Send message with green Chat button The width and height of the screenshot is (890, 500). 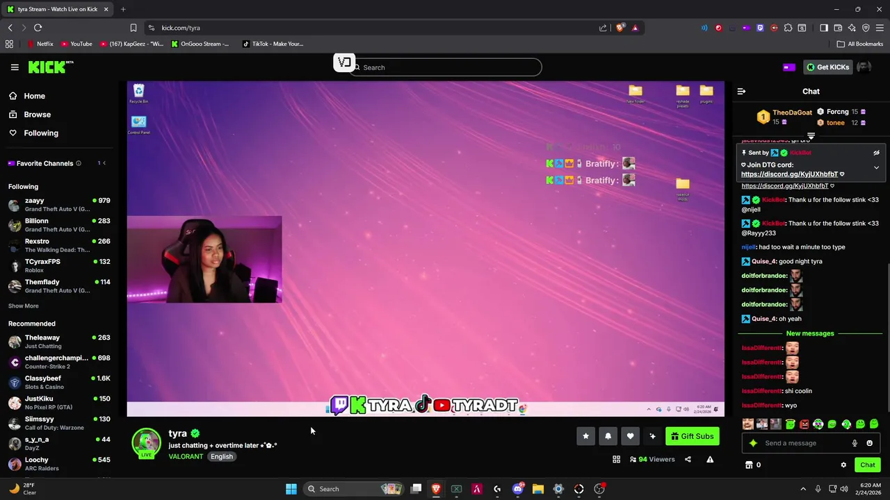pos(867,465)
